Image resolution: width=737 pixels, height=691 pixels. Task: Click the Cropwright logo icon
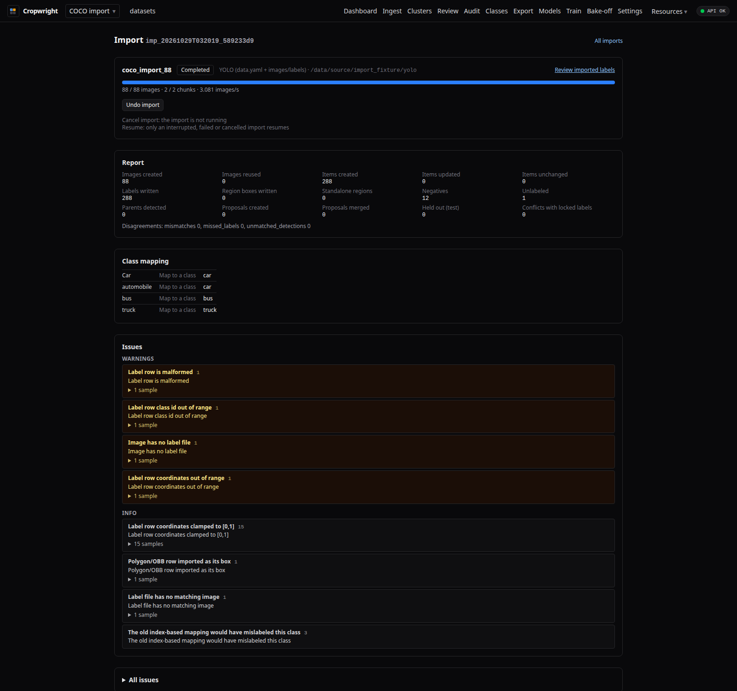[13, 11]
